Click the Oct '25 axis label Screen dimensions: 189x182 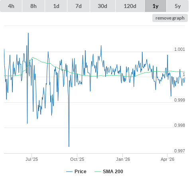point(77,159)
